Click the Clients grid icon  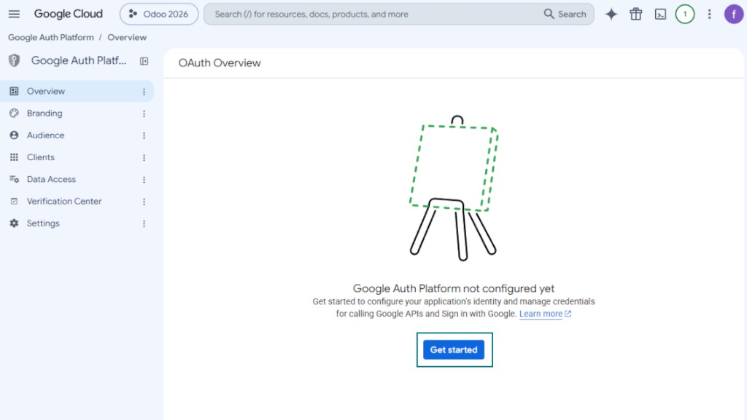click(15, 157)
